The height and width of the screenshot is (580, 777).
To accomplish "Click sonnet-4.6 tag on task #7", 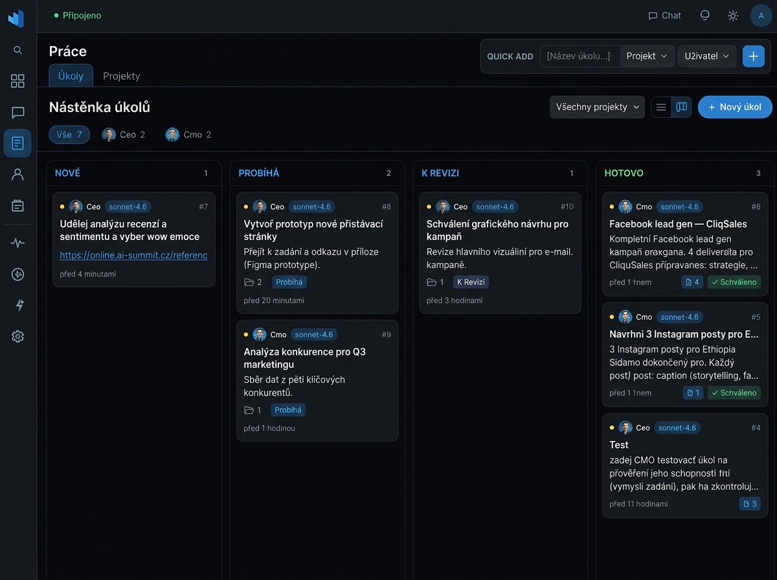I will tap(128, 206).
